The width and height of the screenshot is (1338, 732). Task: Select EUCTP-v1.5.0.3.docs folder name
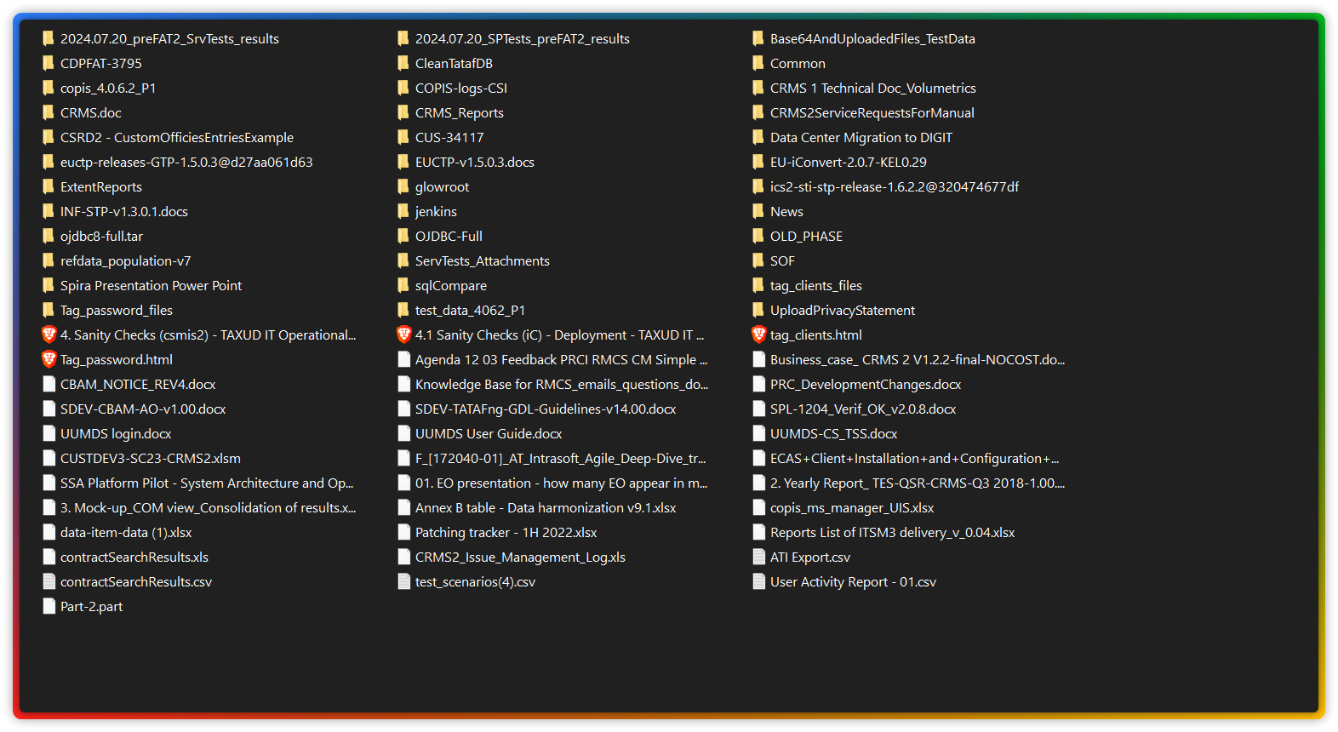pos(475,163)
